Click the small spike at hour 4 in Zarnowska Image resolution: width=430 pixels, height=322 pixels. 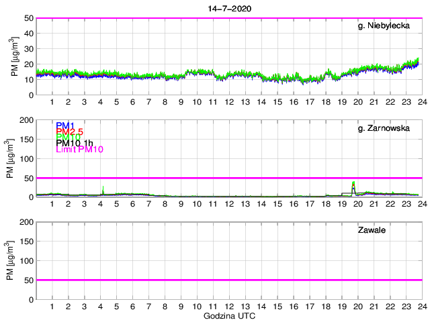point(103,189)
